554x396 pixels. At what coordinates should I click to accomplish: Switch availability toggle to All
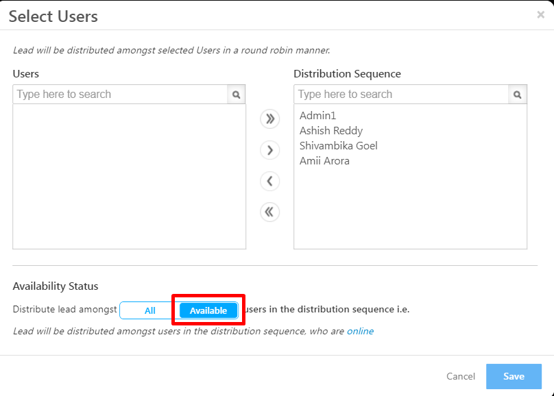[x=150, y=310]
